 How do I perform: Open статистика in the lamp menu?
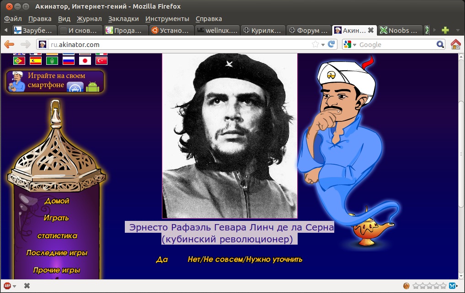point(57,236)
